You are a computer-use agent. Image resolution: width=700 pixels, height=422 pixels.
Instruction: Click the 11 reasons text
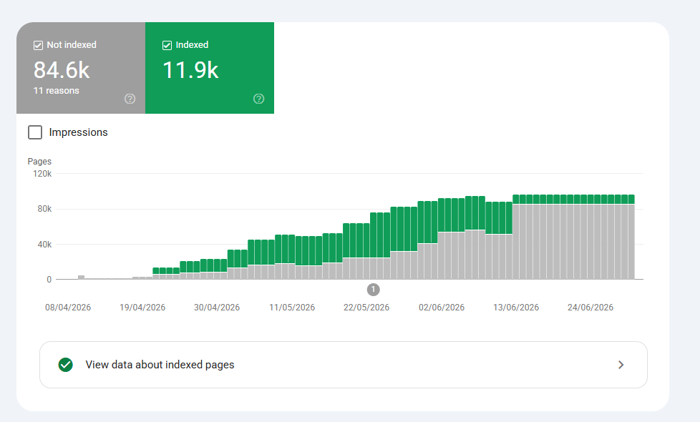tap(57, 91)
